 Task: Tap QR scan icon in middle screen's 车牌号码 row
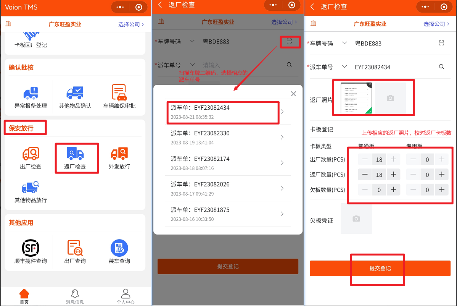(289, 41)
